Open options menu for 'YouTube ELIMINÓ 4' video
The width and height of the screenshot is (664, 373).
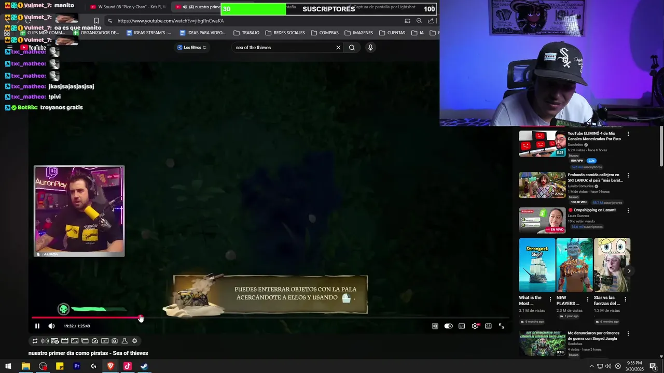628,134
